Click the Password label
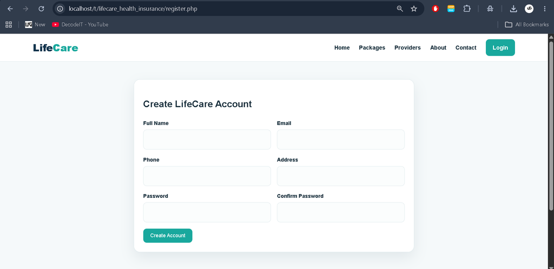The image size is (554, 269). point(155,196)
